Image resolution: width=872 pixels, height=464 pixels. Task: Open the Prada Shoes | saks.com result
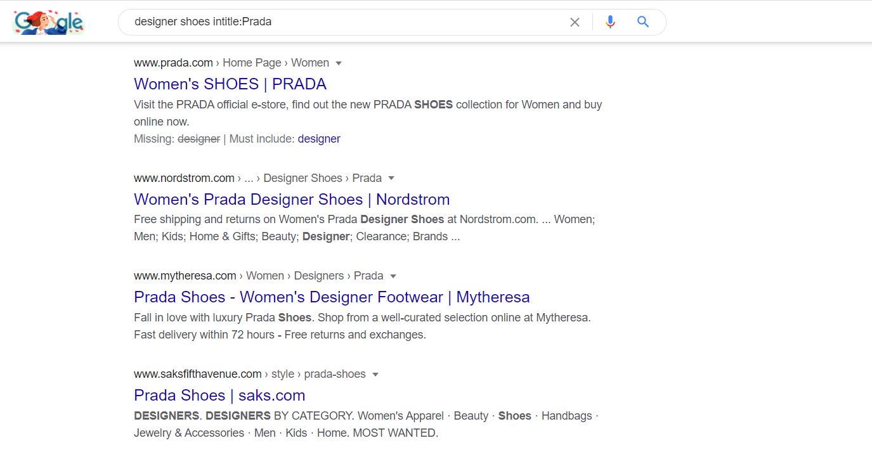click(219, 395)
